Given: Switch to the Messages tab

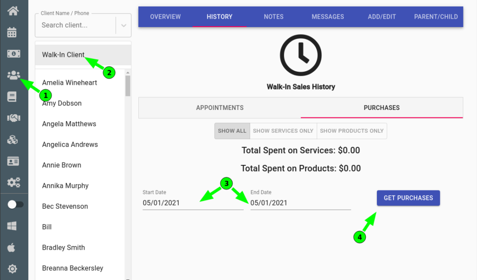Looking at the screenshot, I should (327, 17).
